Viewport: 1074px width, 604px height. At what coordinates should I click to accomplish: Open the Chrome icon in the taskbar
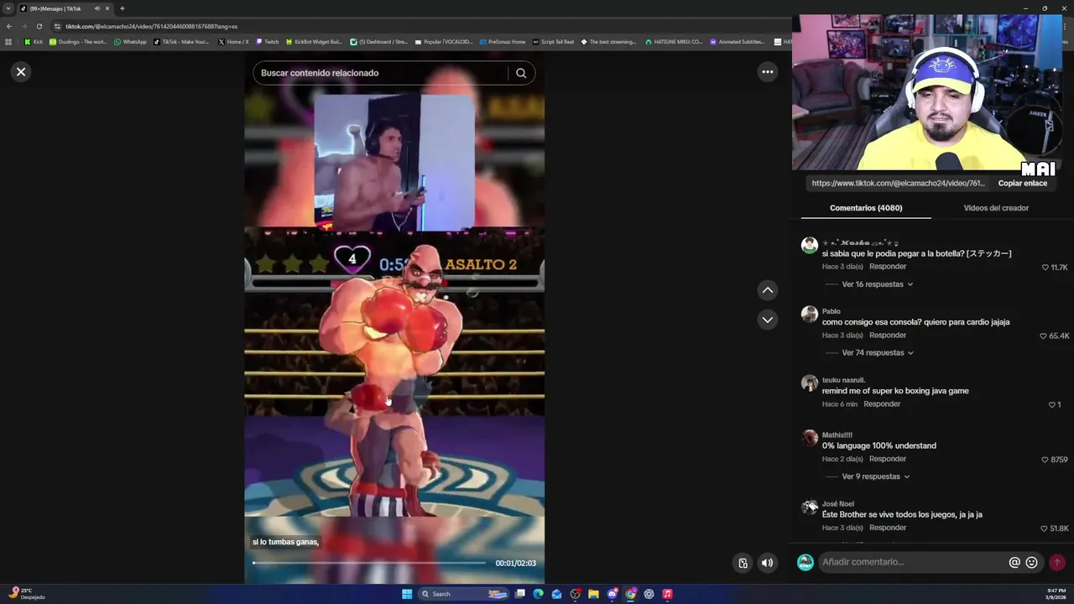630,594
